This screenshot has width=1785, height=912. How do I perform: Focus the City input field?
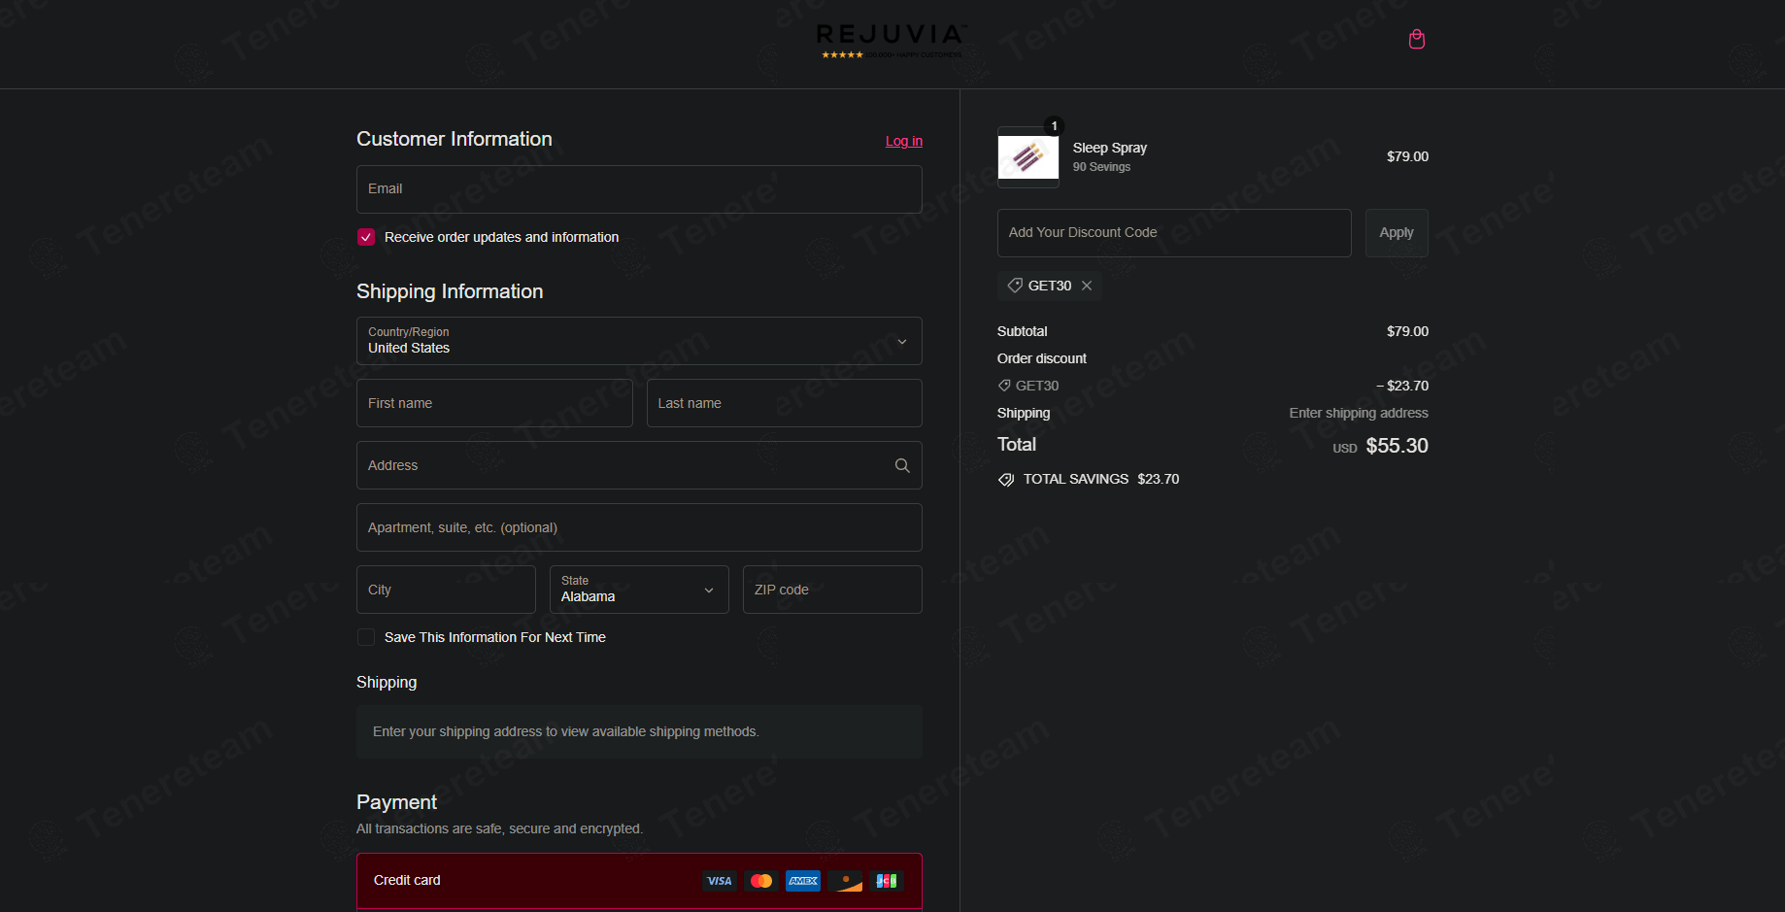pos(446,590)
